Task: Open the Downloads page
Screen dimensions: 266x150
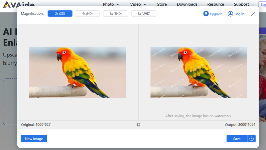Action: 187,4
